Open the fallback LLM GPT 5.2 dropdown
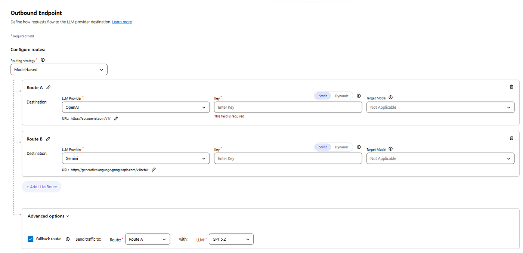Image resolution: width=523 pixels, height=253 pixels. [x=231, y=239]
